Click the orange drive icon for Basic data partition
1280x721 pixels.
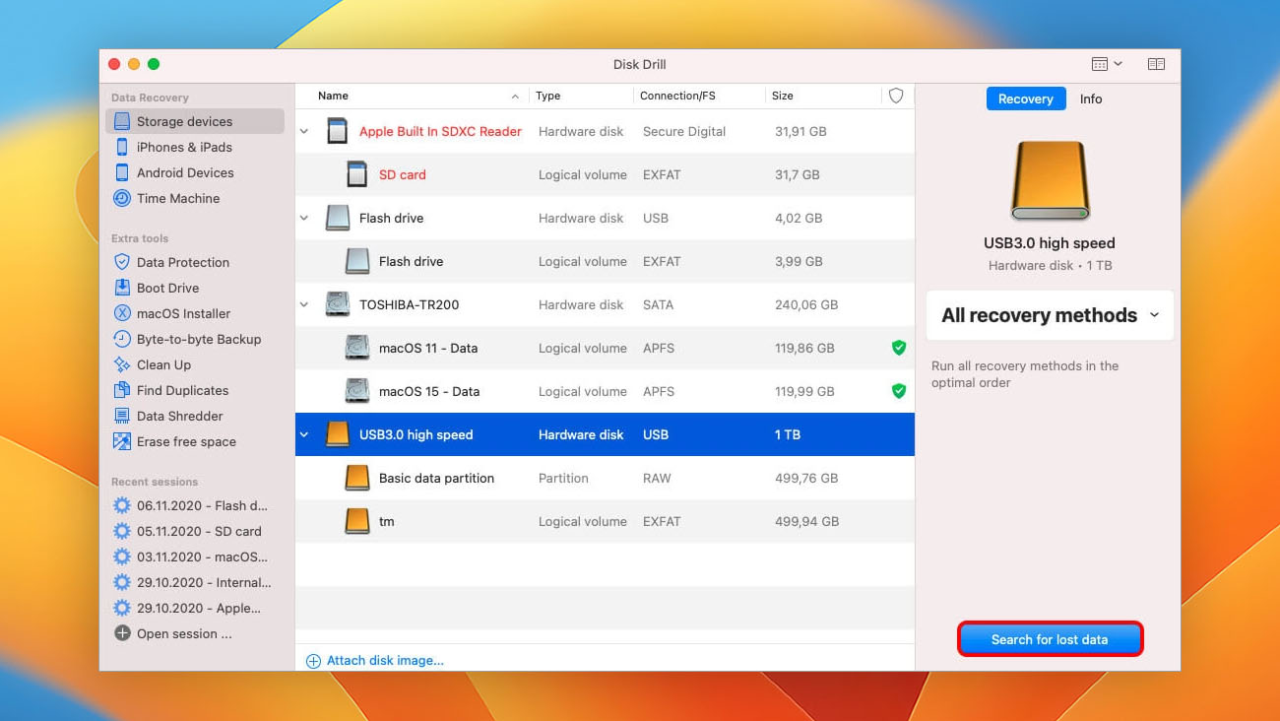[357, 478]
